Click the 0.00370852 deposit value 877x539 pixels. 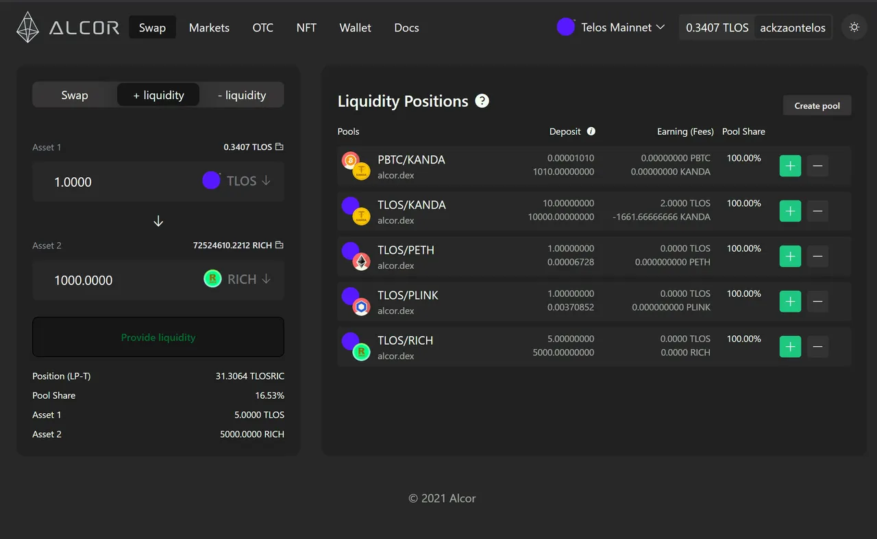(x=571, y=307)
